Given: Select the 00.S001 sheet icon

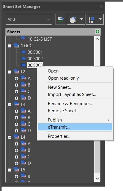Looking at the screenshot, I should click(x=23, y=52).
